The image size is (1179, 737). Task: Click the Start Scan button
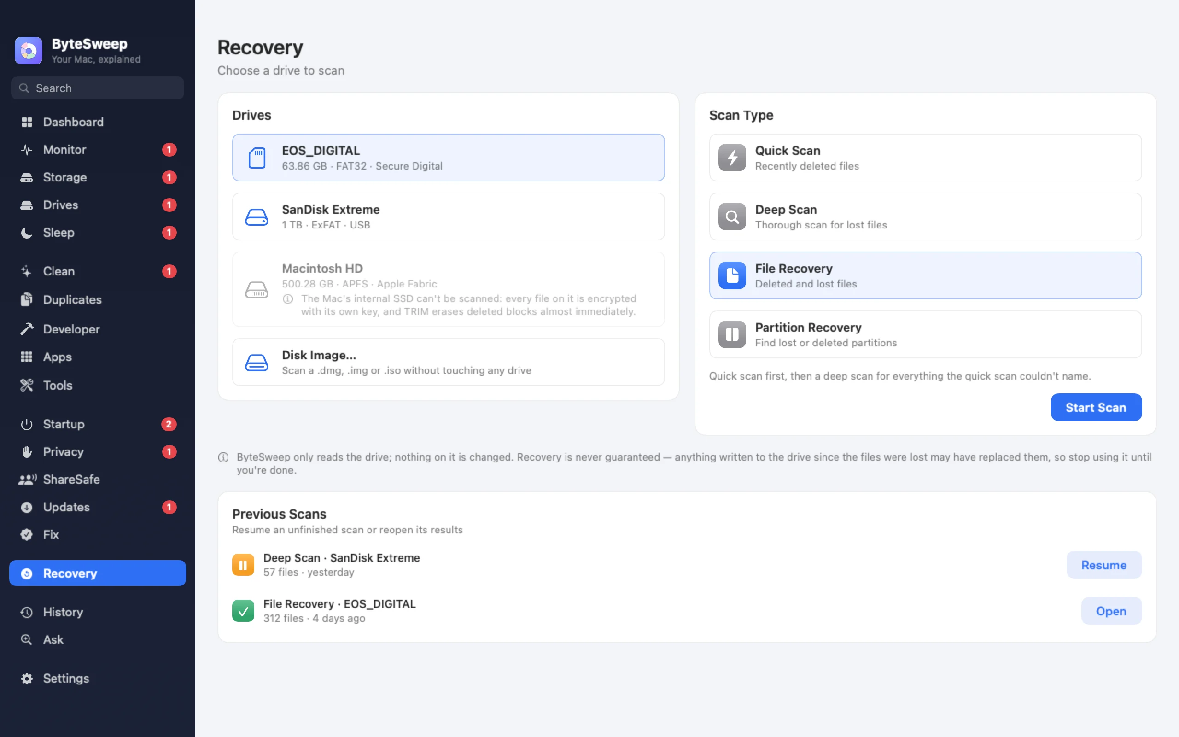click(1096, 407)
